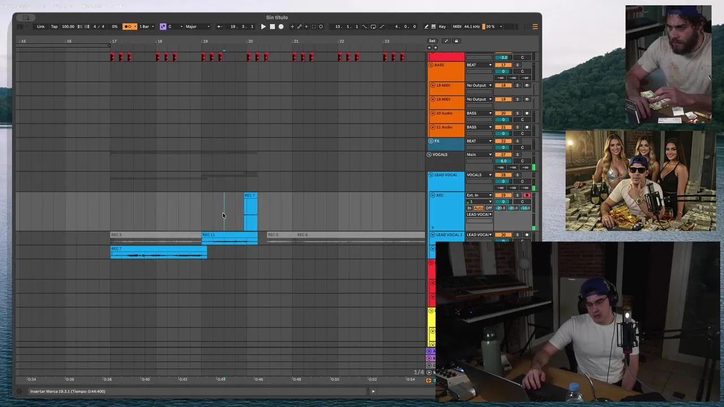This screenshot has height=407, width=724.
Task: Click the Stop button in transport
Action: (x=272, y=27)
